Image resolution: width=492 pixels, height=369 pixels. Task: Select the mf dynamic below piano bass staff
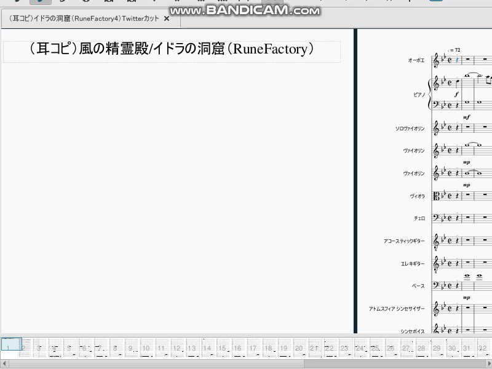[x=467, y=117]
